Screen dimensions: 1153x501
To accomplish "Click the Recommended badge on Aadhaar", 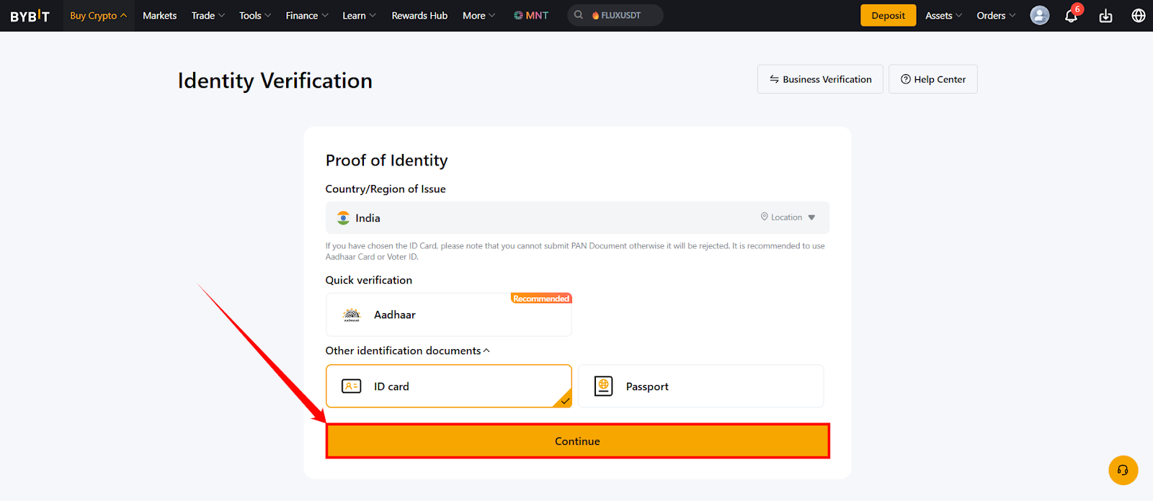I will pos(541,298).
